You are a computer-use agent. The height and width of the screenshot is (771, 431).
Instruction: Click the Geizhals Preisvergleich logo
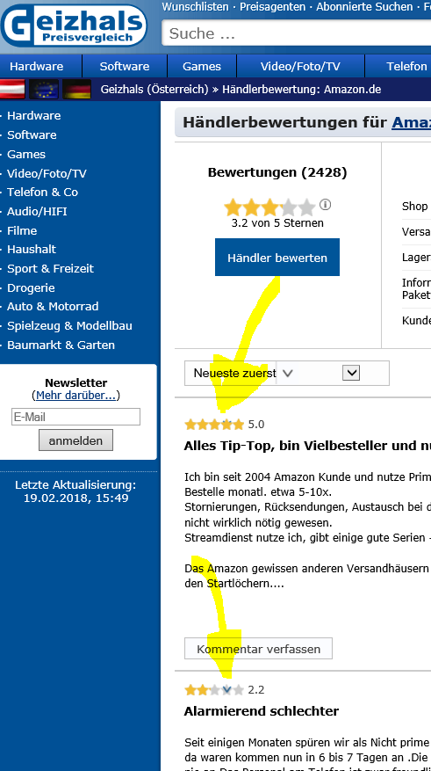74,25
